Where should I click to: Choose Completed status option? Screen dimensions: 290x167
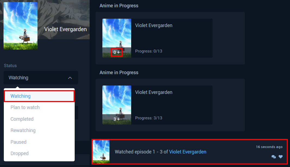(22, 119)
